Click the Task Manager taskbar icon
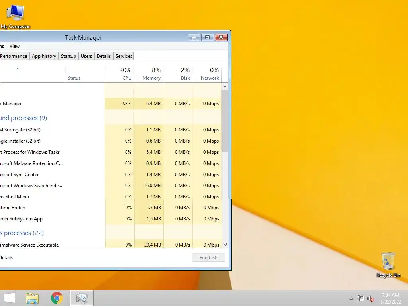Screen dimensions: 408x306 coord(81,298)
